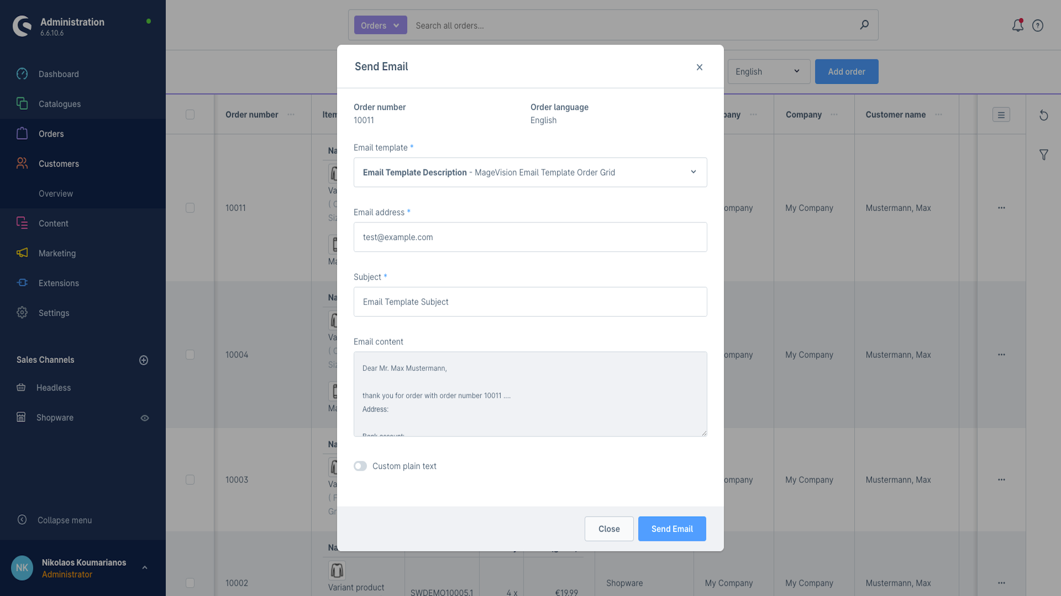Click the Close button in dialog
1061x596 pixels.
tap(608, 529)
